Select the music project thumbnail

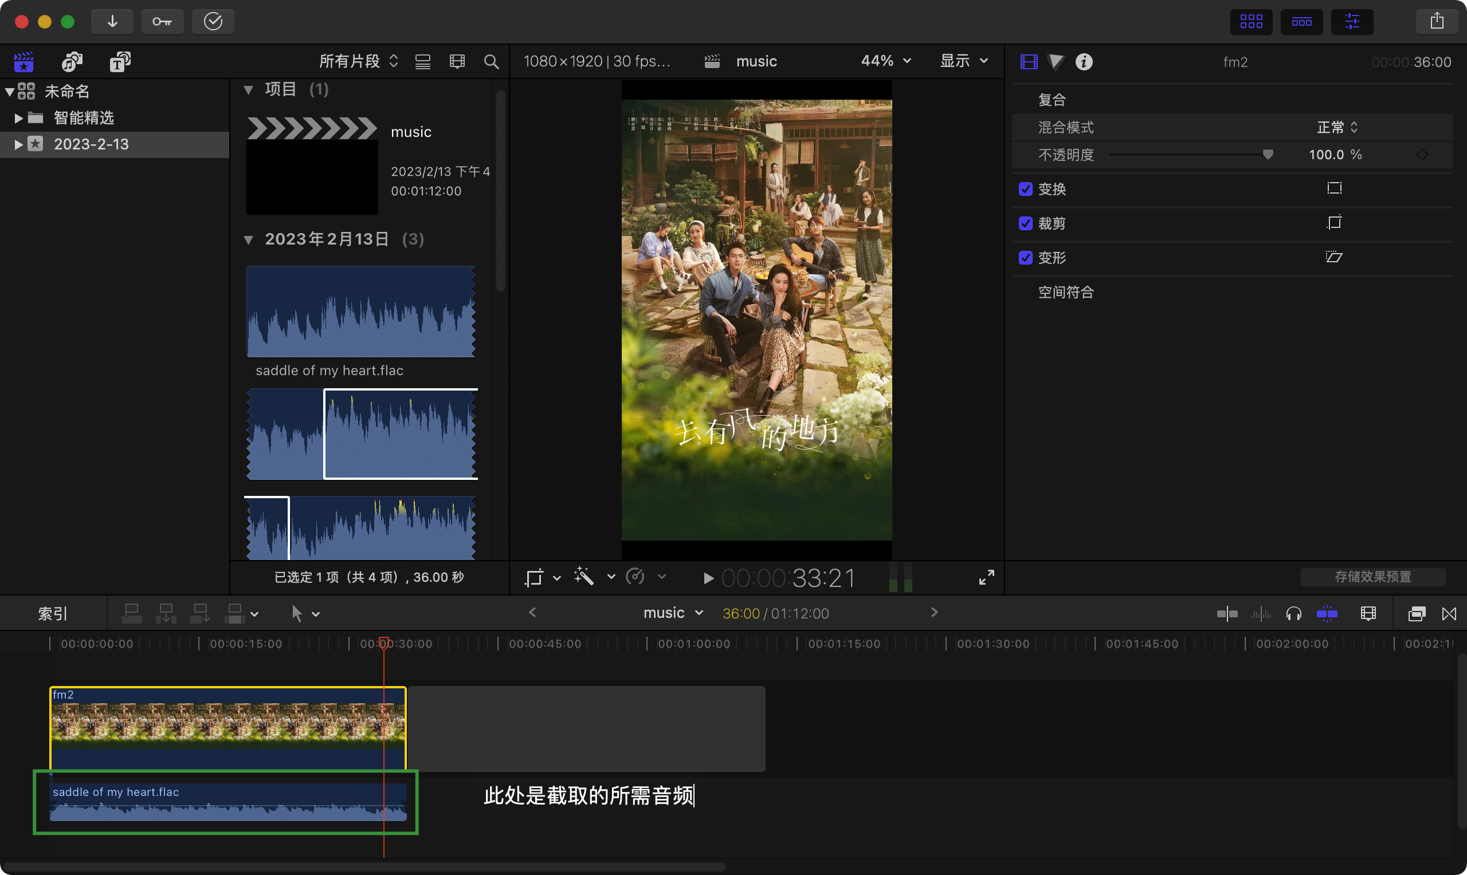311,165
